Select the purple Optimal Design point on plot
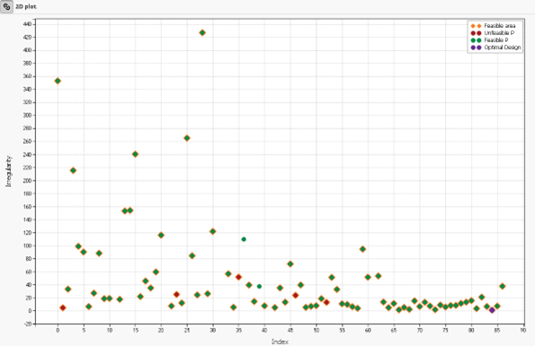 pyautogui.click(x=492, y=310)
